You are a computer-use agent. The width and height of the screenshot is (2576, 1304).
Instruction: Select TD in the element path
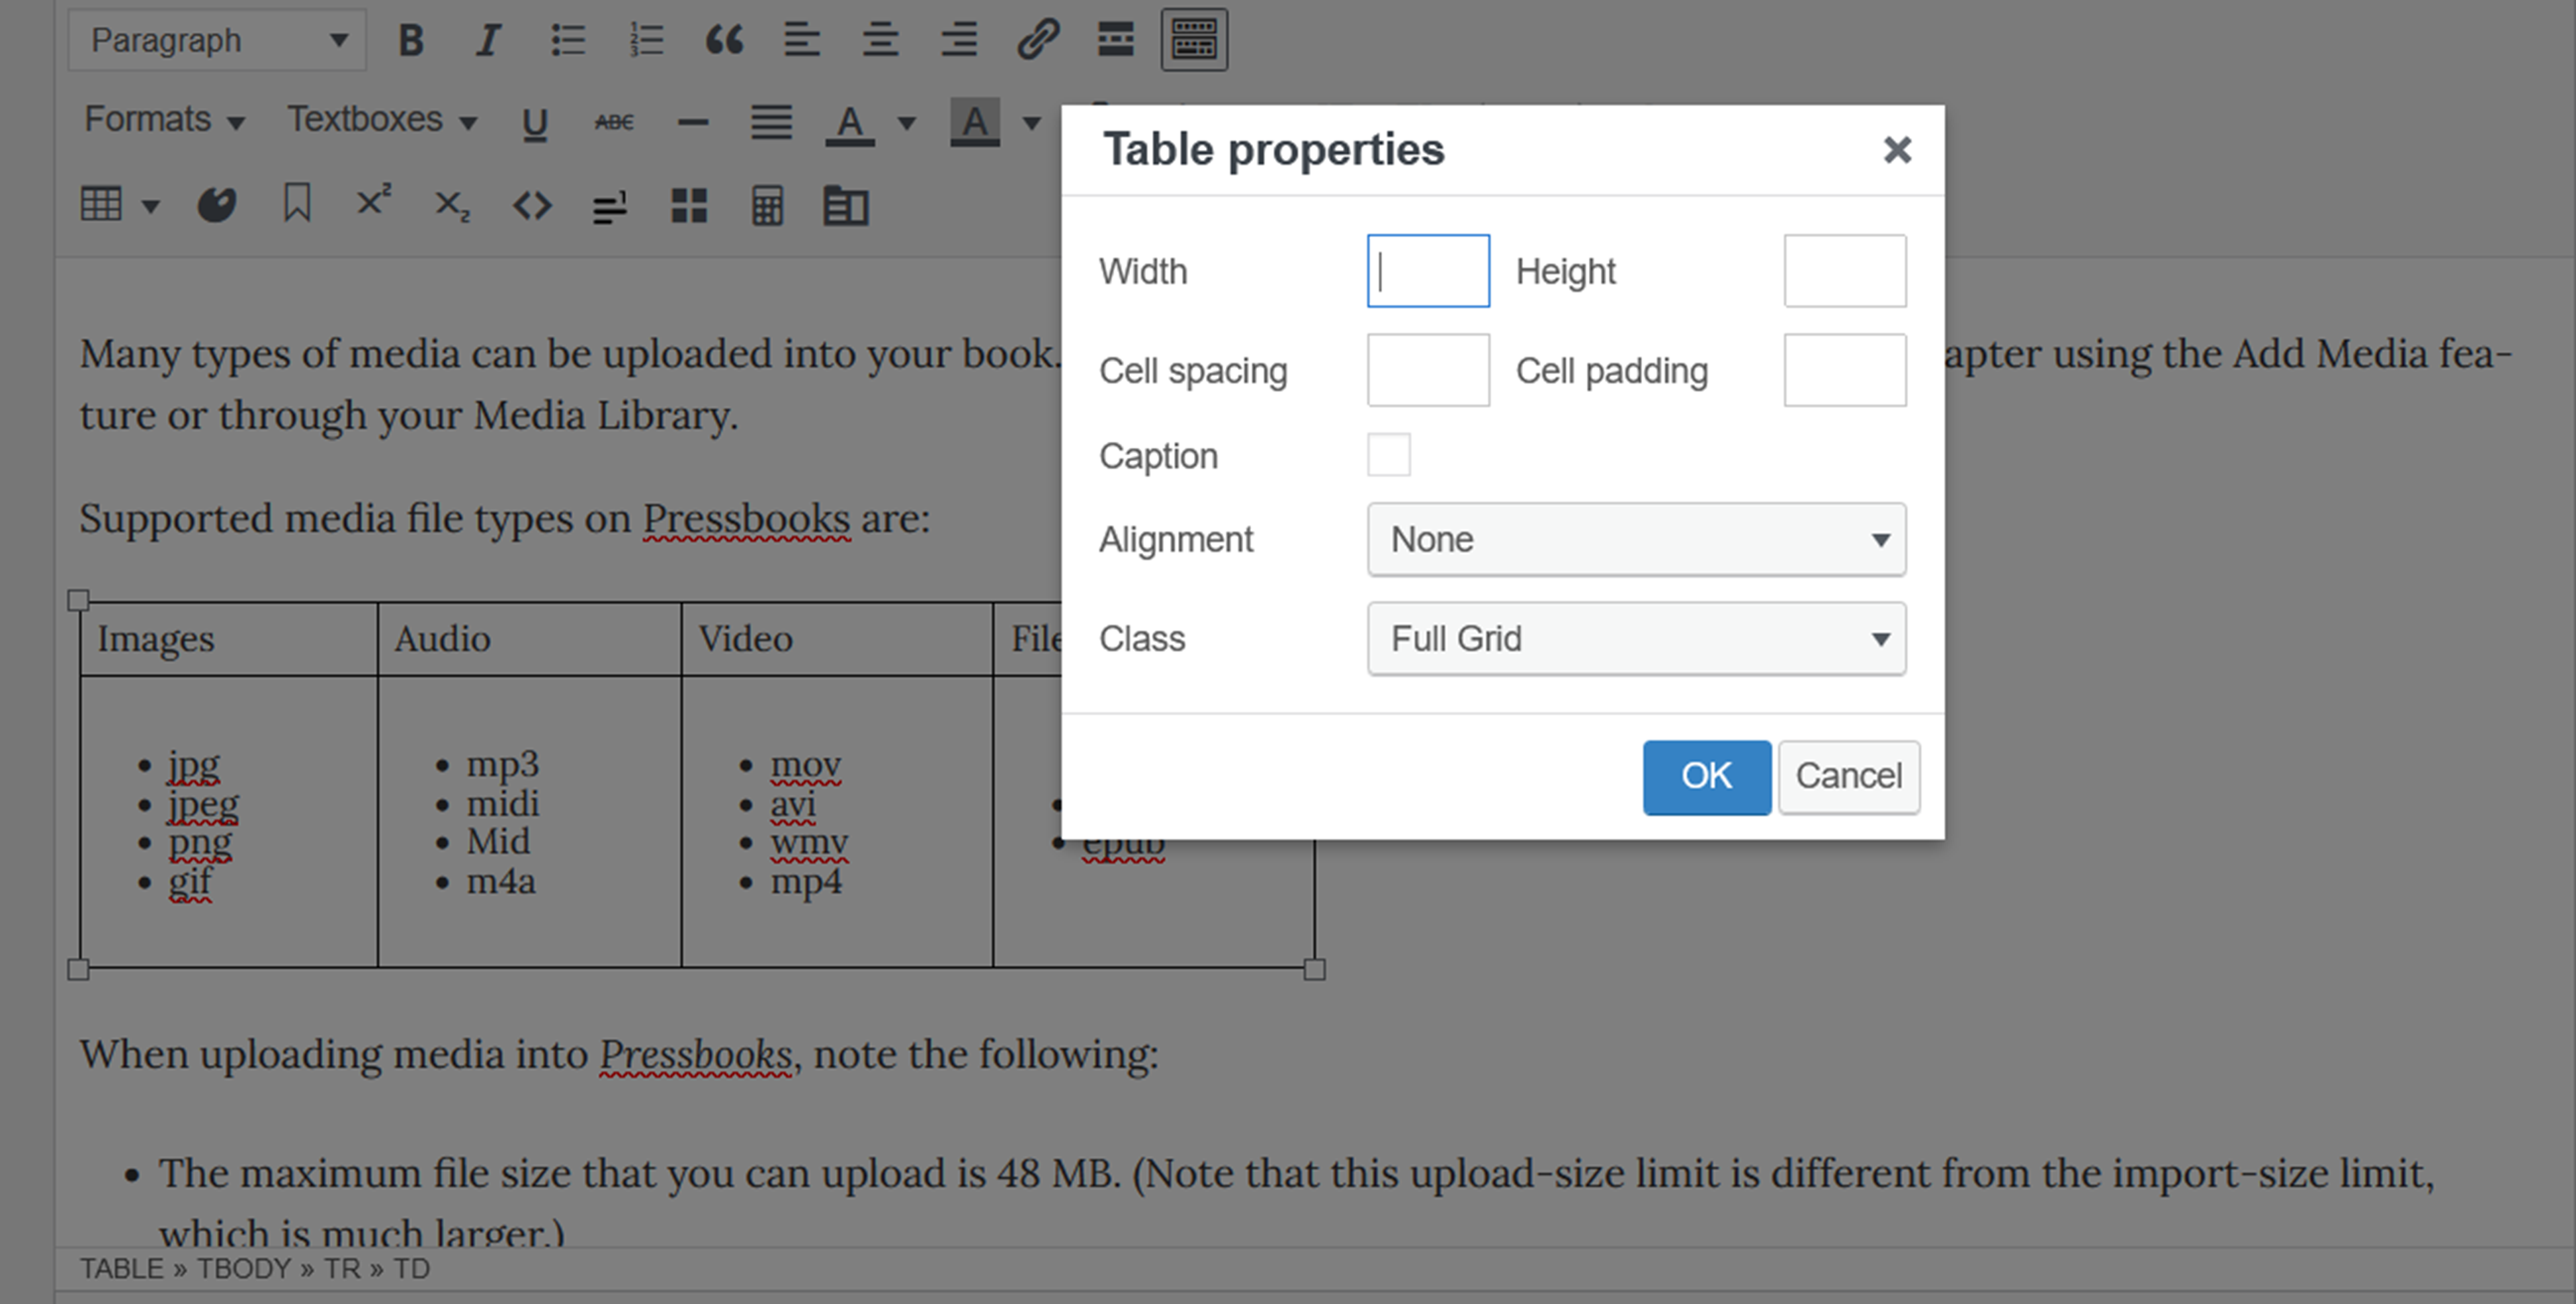point(411,1268)
